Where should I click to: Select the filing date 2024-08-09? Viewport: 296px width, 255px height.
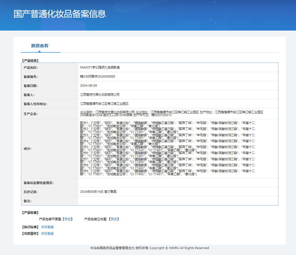[88, 85]
